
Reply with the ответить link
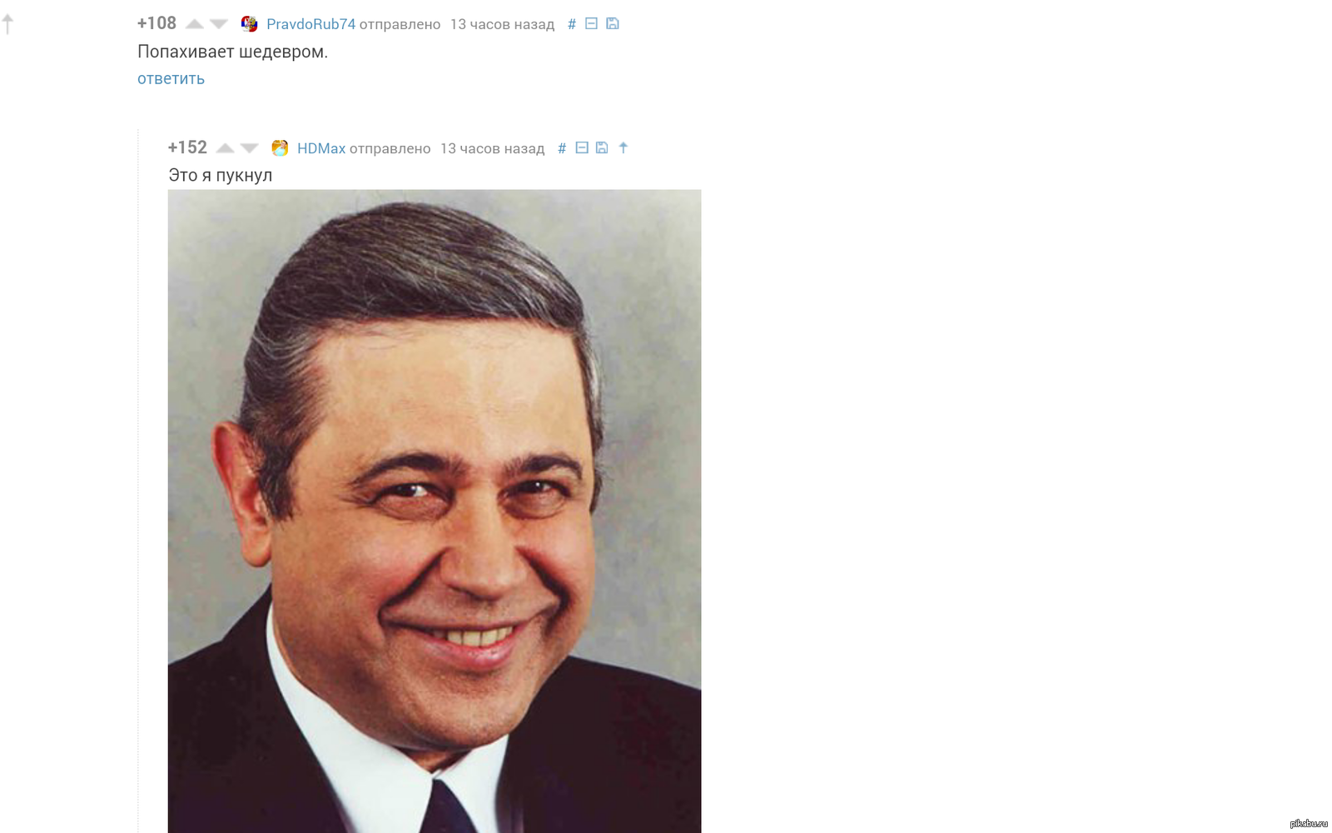171,78
